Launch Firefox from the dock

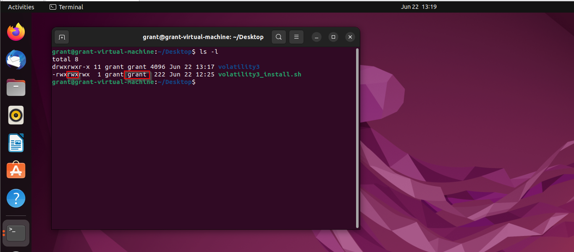(16, 32)
